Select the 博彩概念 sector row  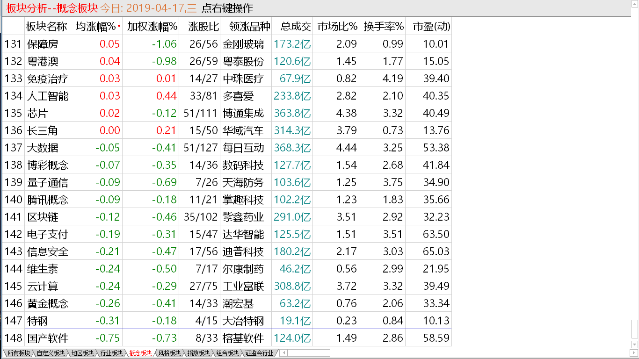pos(227,165)
